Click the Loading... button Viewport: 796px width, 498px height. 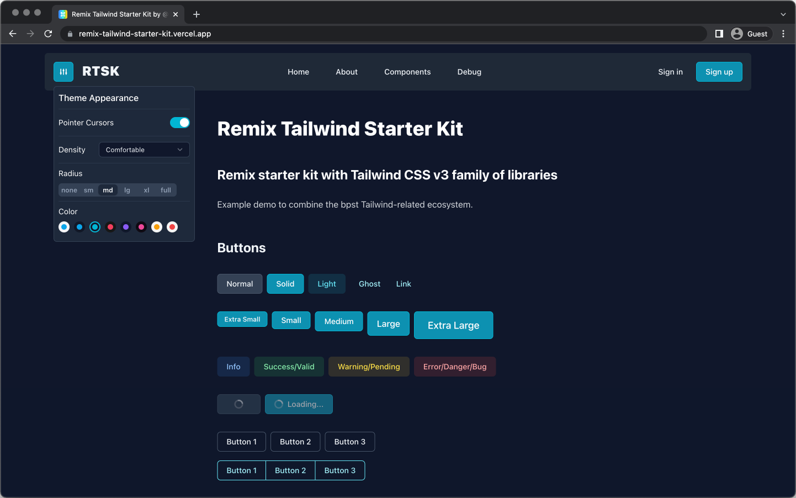click(x=299, y=404)
